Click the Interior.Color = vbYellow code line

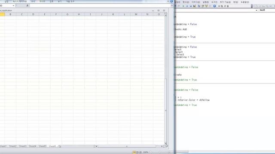coord(192,100)
